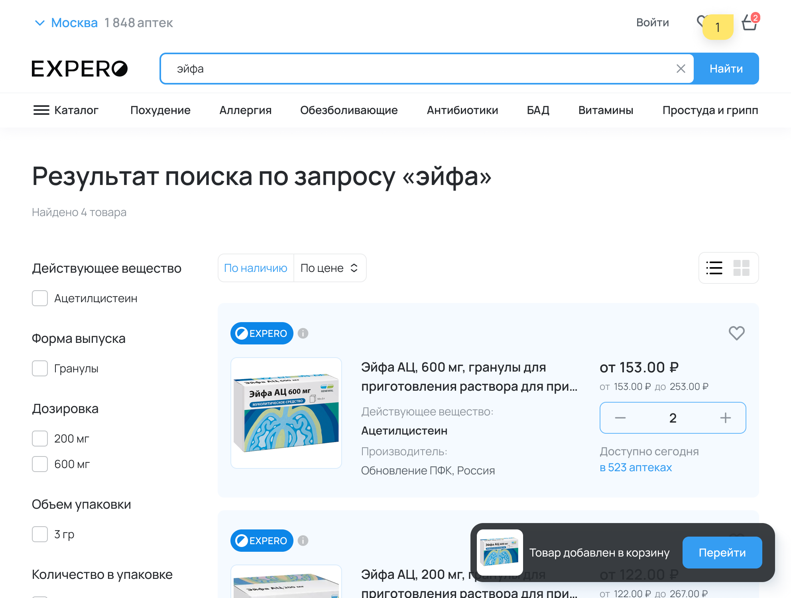Viewport: 791px width, 598px height.
Task: Increase quantity with the plus button
Action: click(x=726, y=418)
